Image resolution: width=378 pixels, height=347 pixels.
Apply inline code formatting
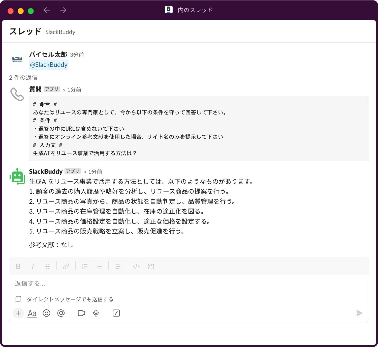click(x=136, y=266)
